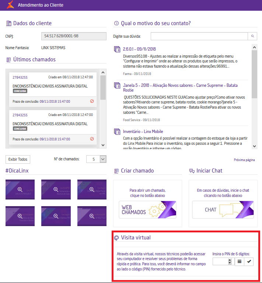Open first ticket number 27843255 link

pyautogui.click(x=20, y=78)
